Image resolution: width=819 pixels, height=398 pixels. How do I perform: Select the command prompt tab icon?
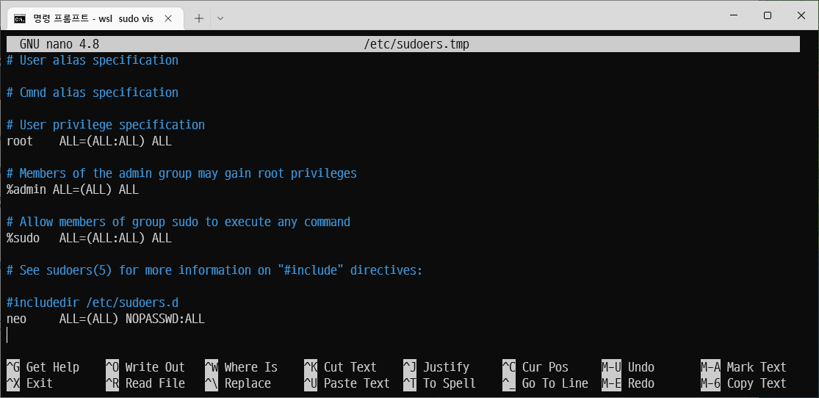[19, 19]
